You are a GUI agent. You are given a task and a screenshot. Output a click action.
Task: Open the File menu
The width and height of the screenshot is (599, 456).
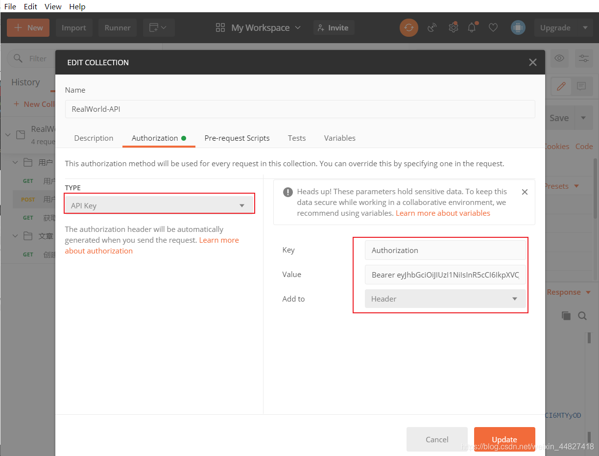point(10,6)
